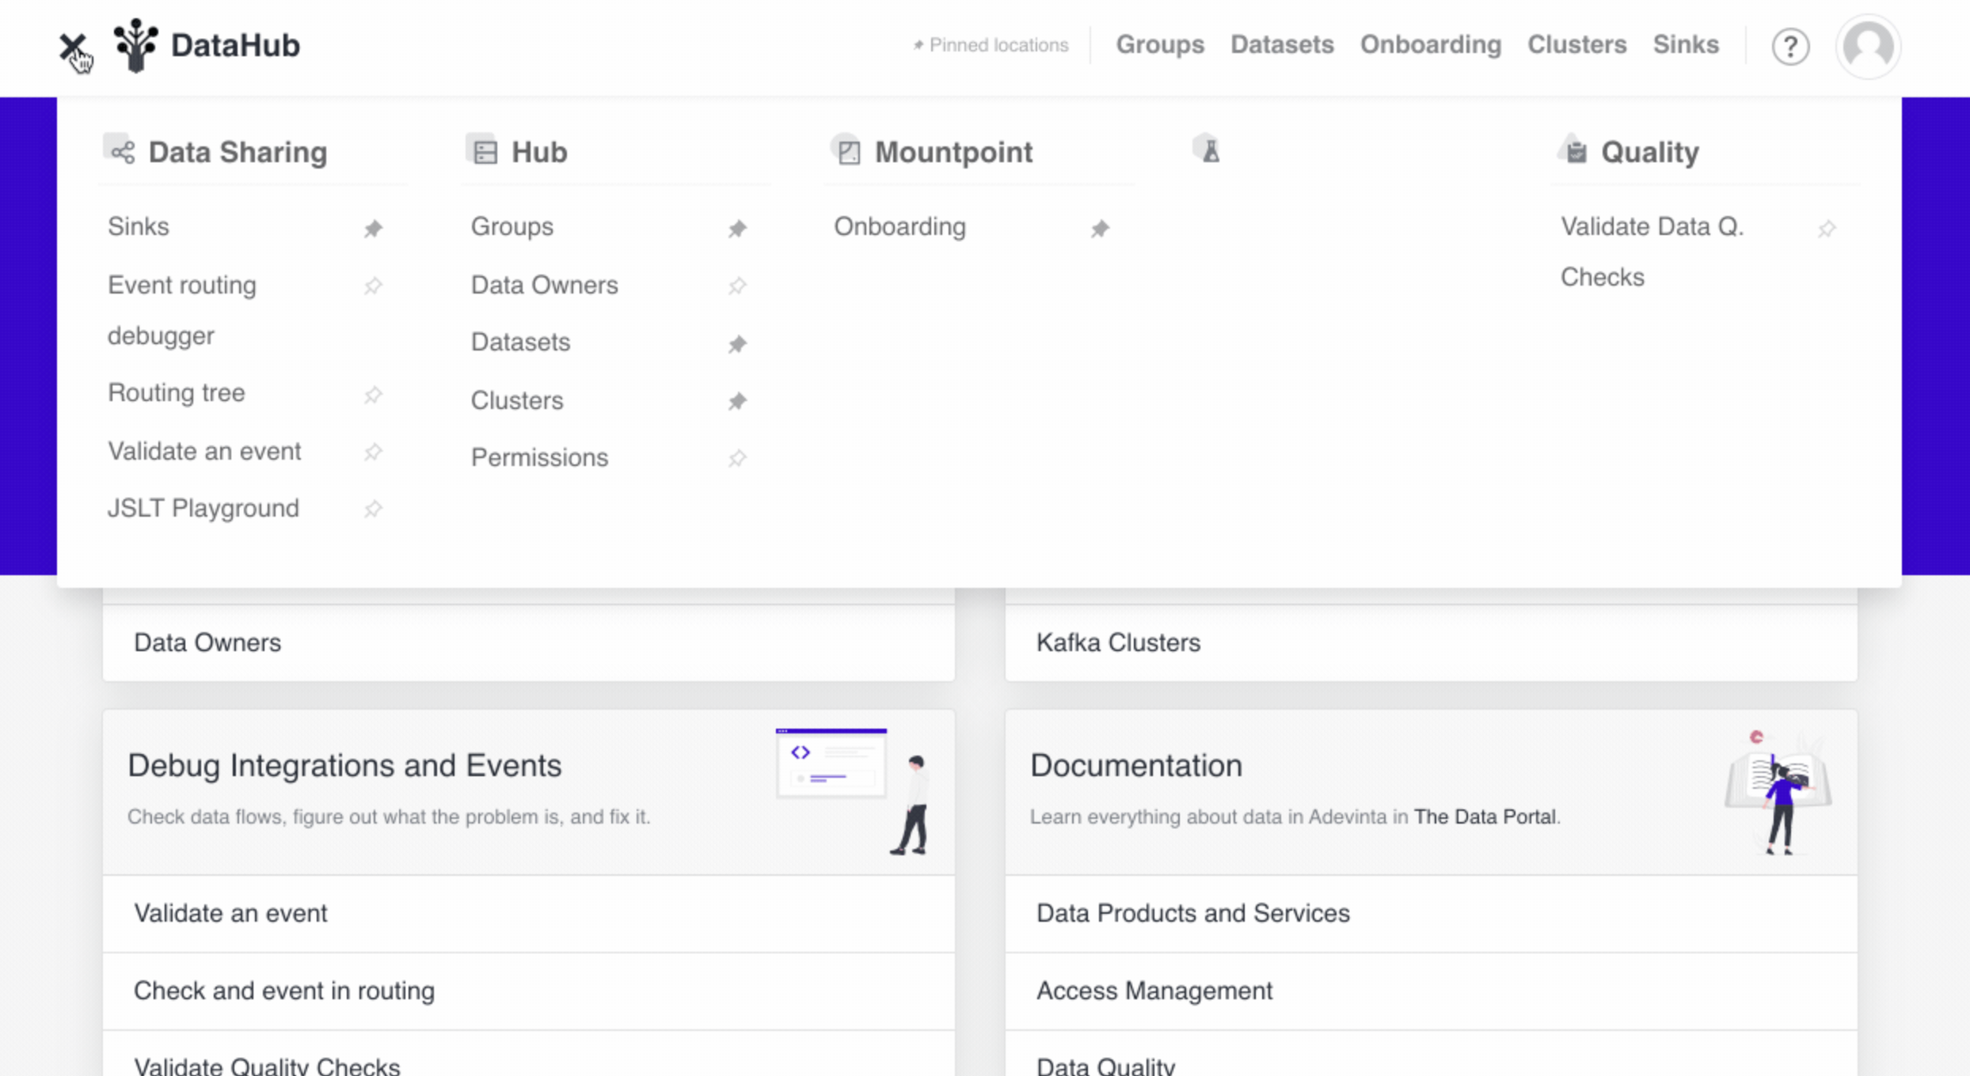The width and height of the screenshot is (1970, 1076).
Task: Click the Quality section heading
Action: [1650, 152]
